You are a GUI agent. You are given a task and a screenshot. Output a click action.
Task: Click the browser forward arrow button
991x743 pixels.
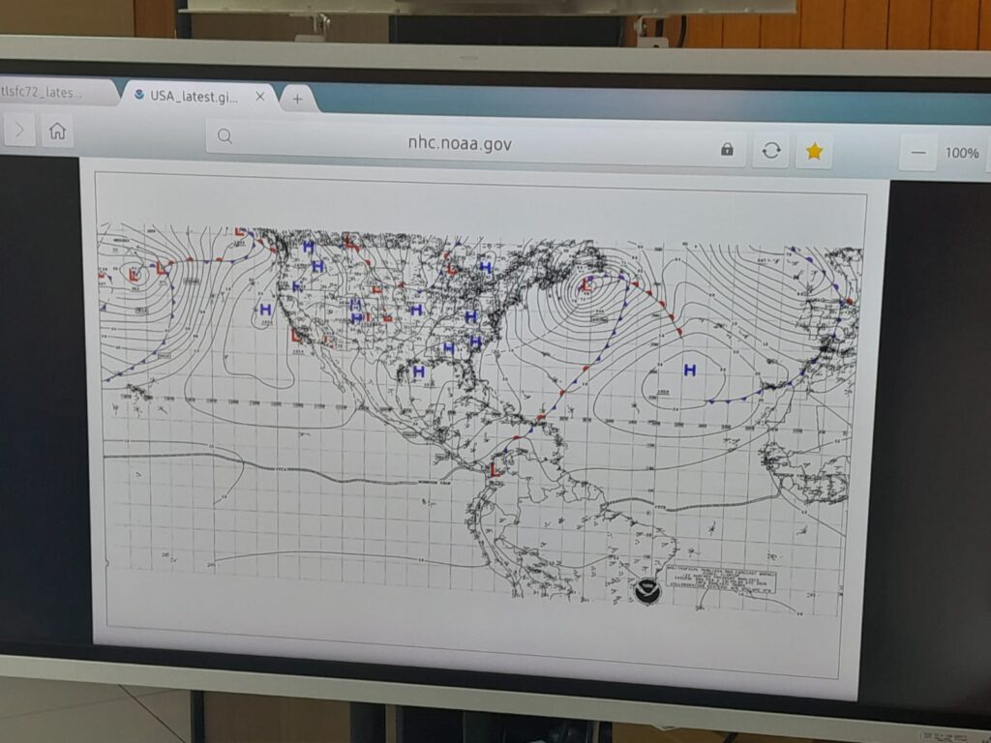coord(19,129)
